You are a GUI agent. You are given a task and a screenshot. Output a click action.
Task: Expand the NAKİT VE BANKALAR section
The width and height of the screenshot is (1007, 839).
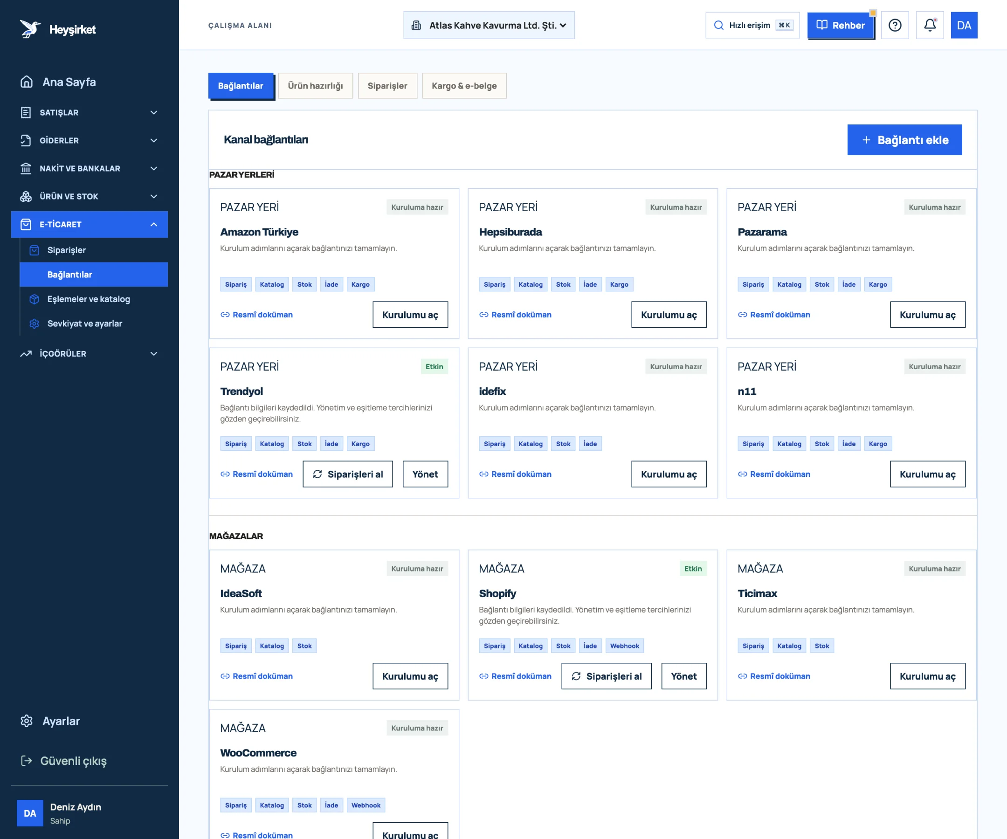pyautogui.click(x=90, y=168)
